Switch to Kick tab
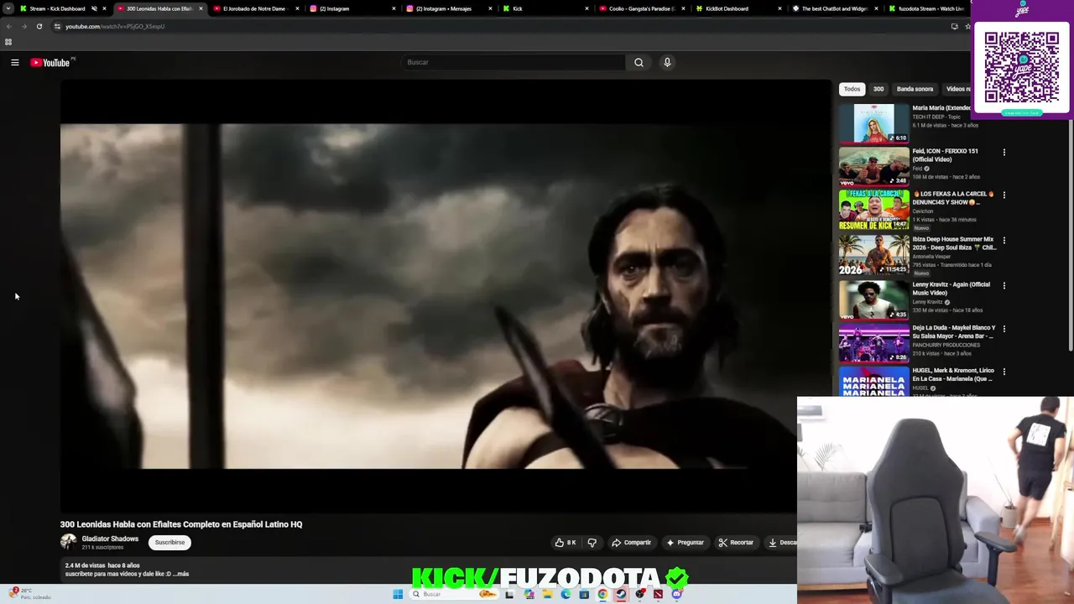 pos(545,8)
